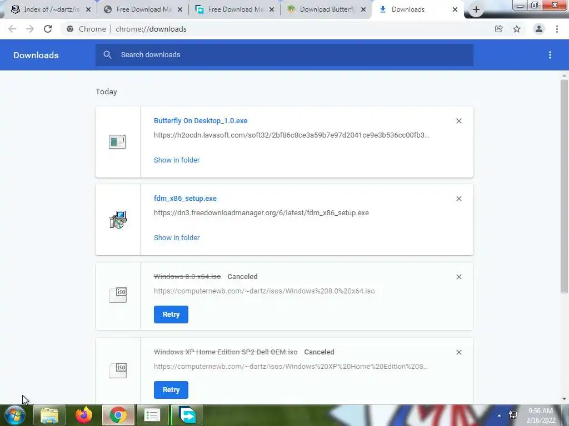Click the Today date heading
Viewport: 569px width, 426px height.
coord(106,92)
